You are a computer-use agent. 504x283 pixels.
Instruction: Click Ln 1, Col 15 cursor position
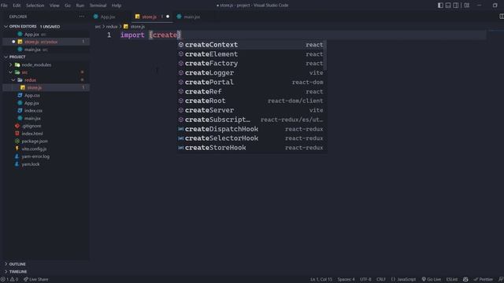pos(321,280)
